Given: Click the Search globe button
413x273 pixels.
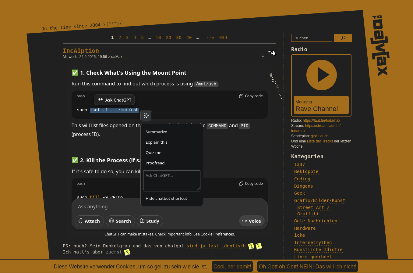Looking at the screenshot, I should 120,221.
